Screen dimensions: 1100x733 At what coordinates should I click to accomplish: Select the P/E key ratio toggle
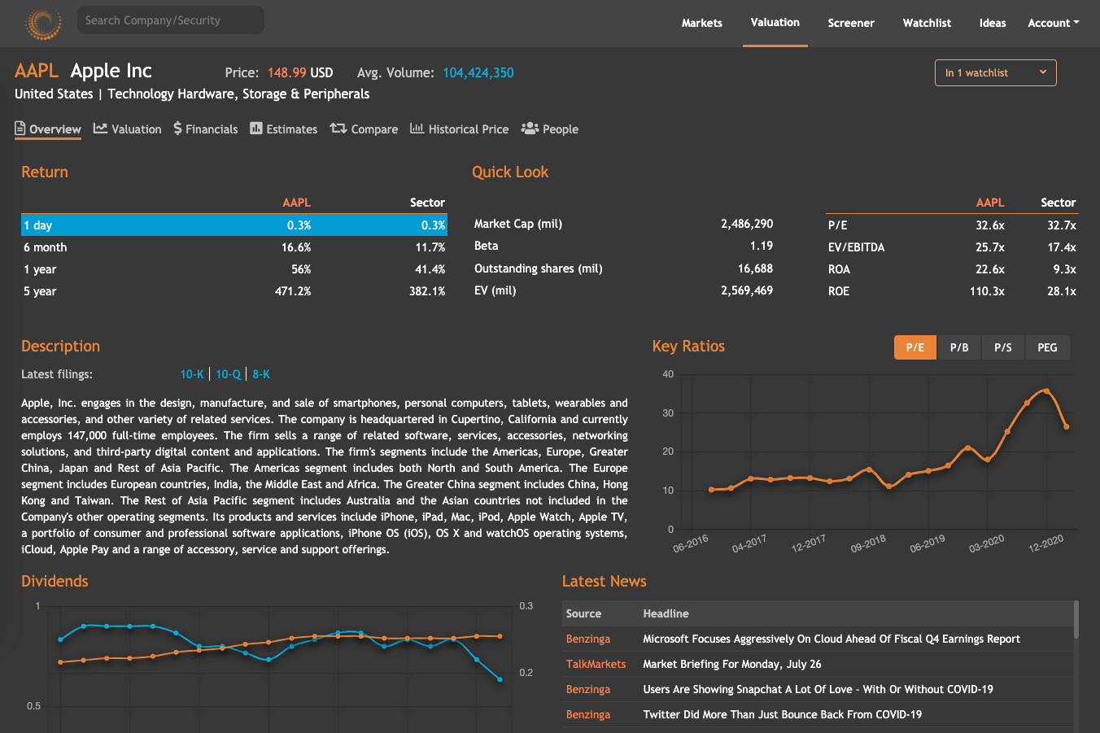(915, 347)
